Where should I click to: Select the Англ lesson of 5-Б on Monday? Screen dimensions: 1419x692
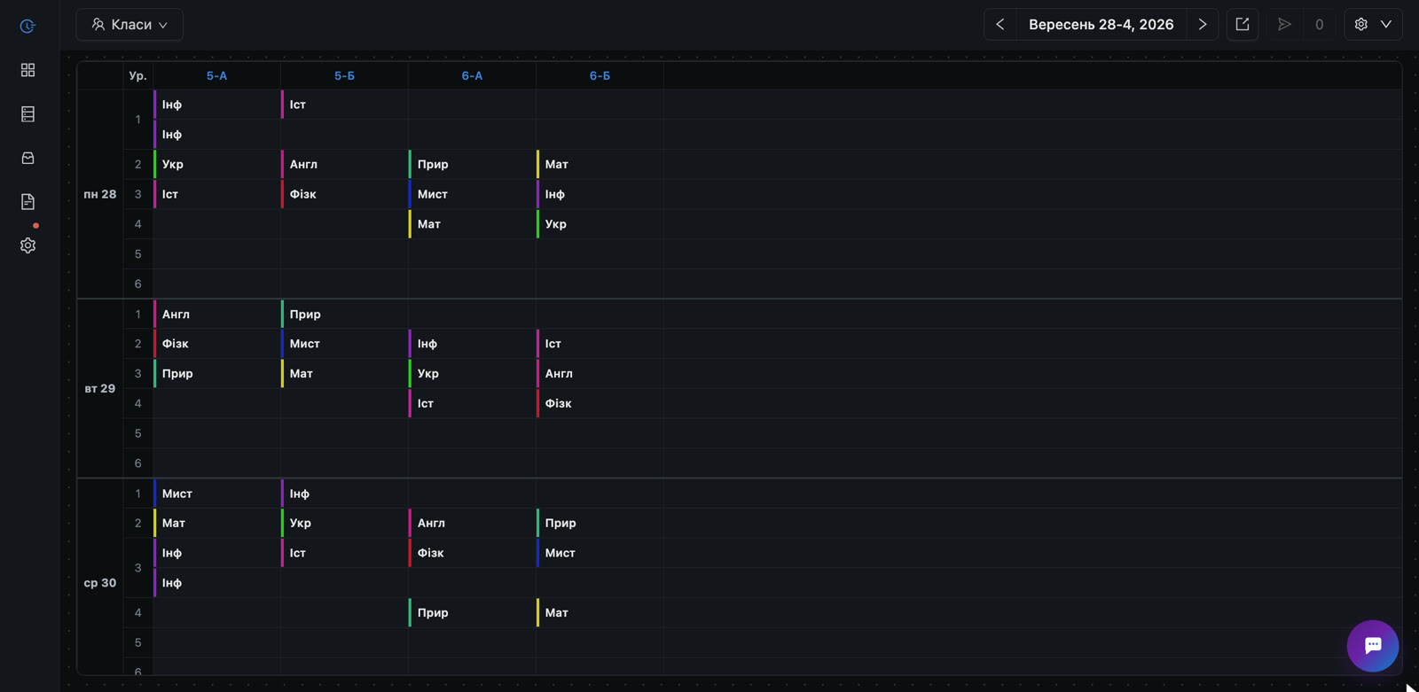[345, 165]
